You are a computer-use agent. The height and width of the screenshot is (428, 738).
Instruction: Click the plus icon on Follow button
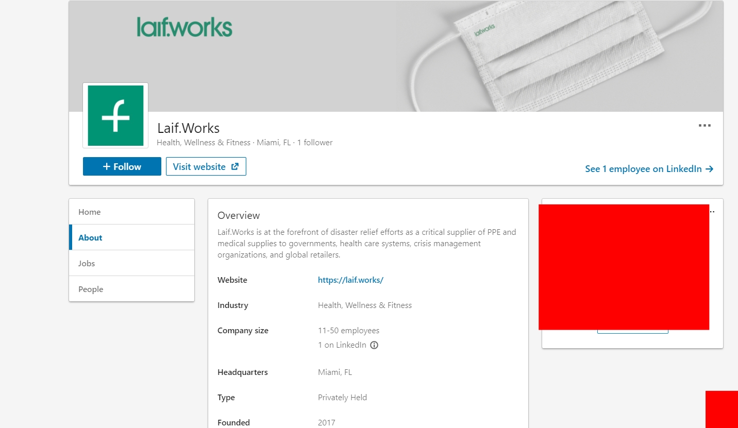(107, 166)
